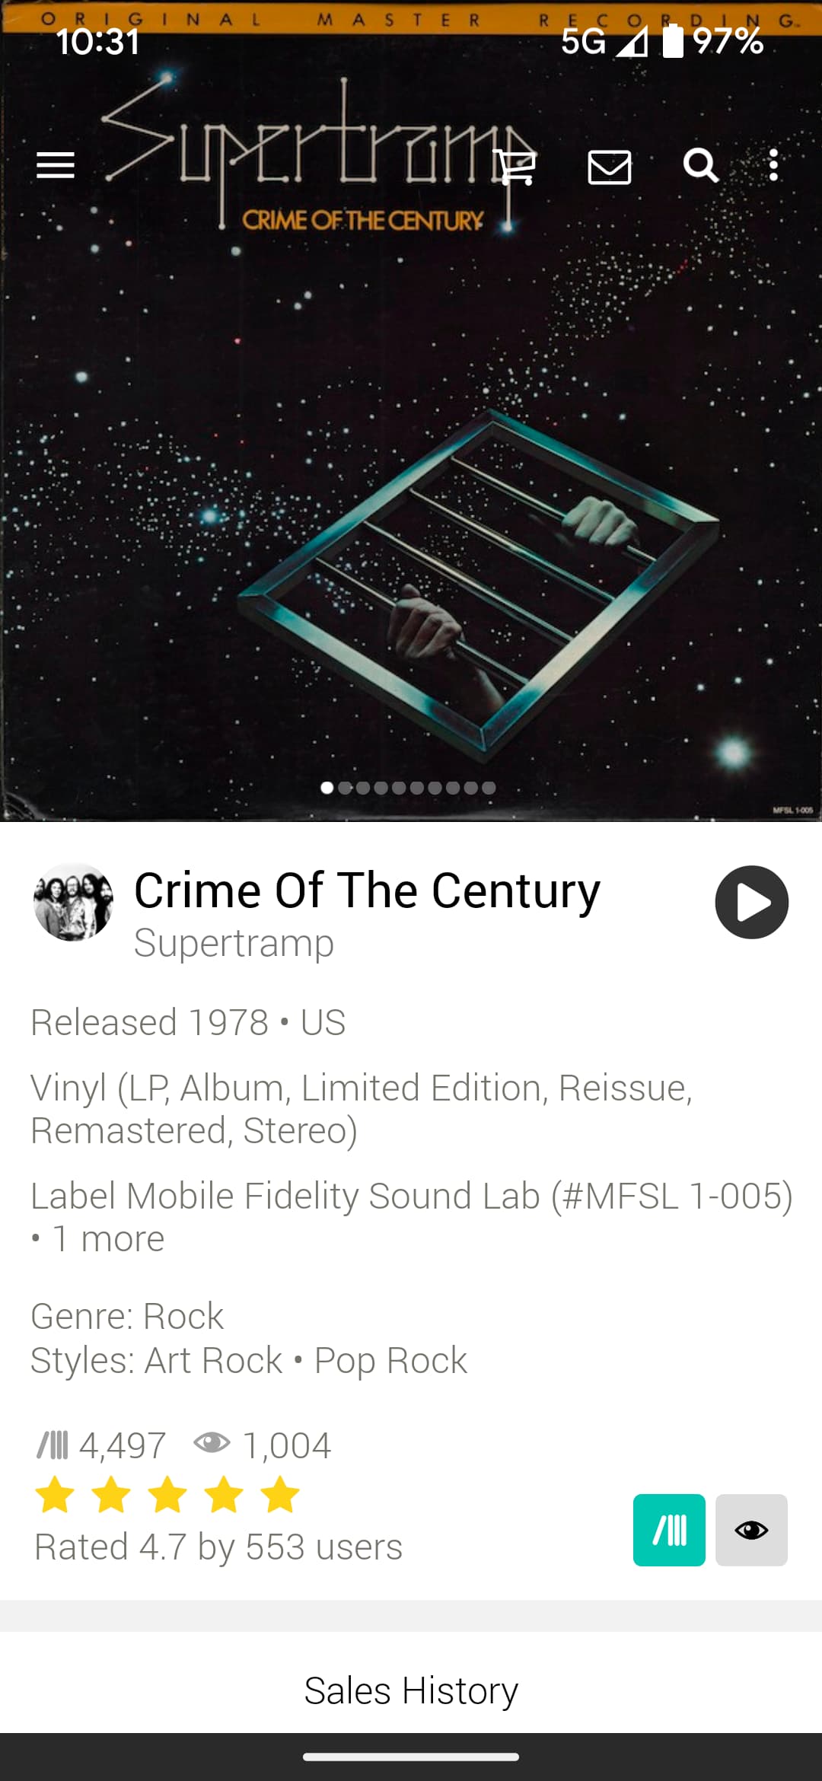822x1781 pixels.
Task: Expand the '1 more' label entry
Action: coord(107,1238)
